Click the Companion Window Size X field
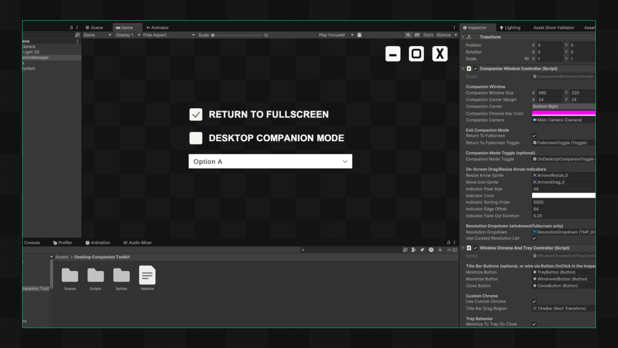 click(x=551, y=93)
